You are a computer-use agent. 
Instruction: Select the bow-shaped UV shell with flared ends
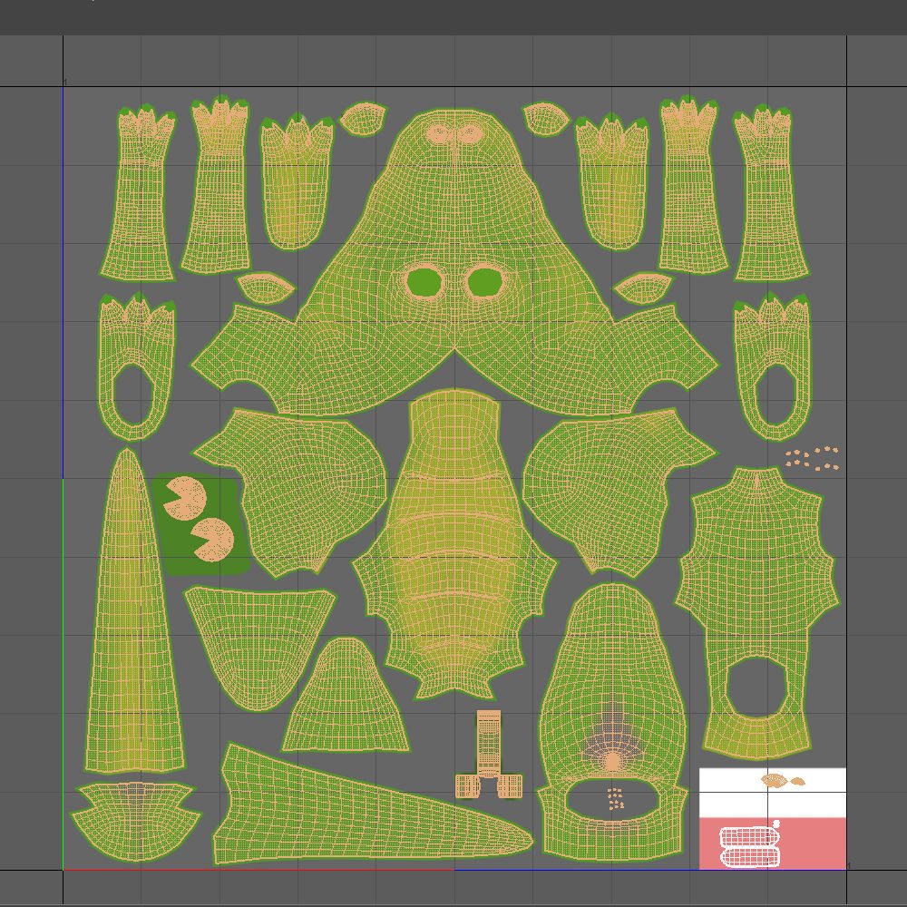point(135,820)
